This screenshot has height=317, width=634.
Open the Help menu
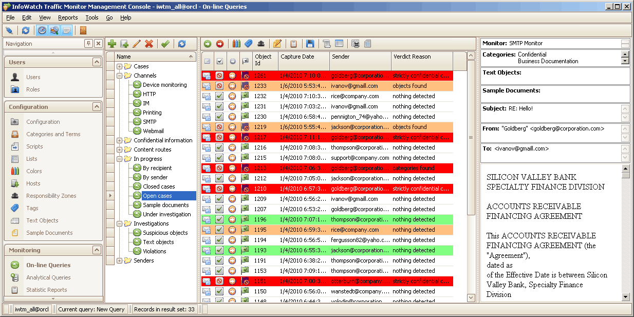point(126,17)
